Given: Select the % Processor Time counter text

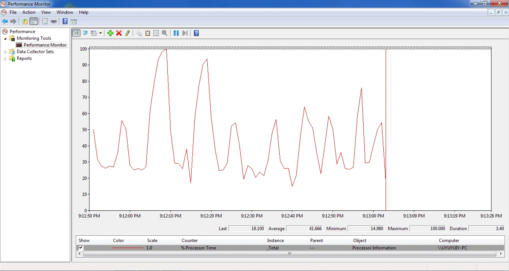Looking at the screenshot, I should tap(198, 248).
